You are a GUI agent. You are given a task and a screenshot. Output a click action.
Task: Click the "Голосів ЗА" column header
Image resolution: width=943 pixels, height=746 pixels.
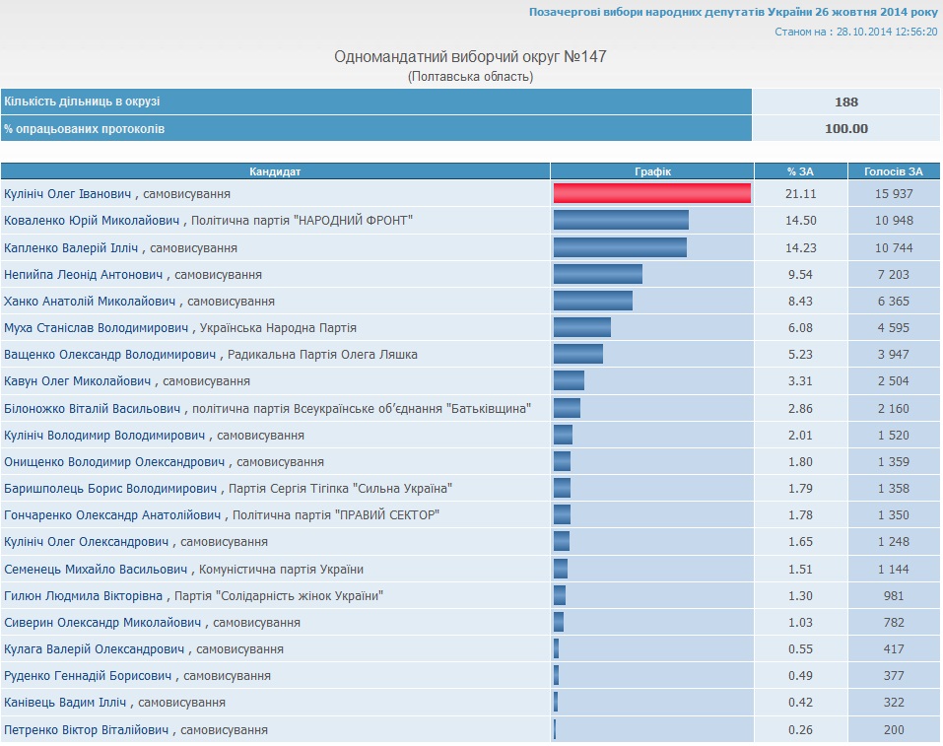894,171
